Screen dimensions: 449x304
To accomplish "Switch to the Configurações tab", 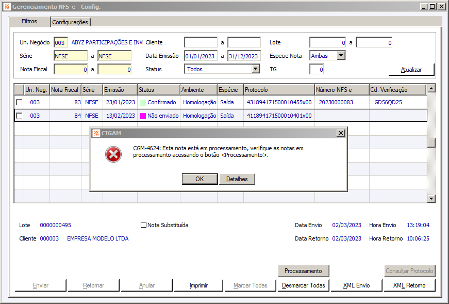I will pyautogui.click(x=70, y=22).
